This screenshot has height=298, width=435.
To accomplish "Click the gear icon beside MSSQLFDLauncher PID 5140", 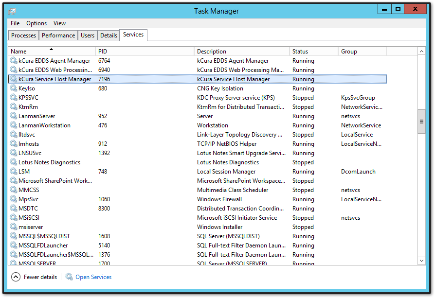I will [x=13, y=245].
